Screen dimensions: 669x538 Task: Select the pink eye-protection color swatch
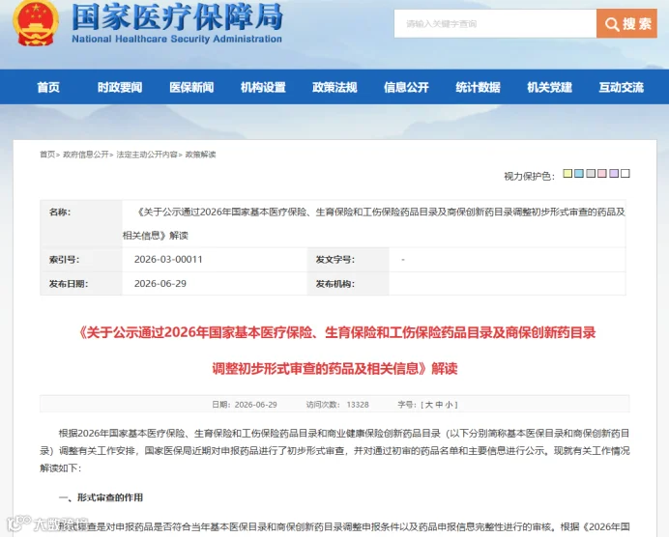pos(602,174)
